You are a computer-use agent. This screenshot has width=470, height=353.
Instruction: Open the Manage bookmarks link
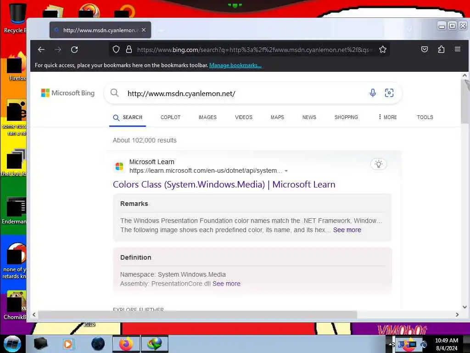click(x=235, y=65)
